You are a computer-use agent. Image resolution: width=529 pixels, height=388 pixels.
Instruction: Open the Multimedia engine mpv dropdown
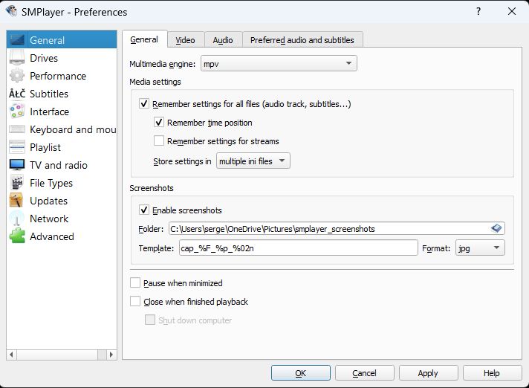(x=279, y=63)
